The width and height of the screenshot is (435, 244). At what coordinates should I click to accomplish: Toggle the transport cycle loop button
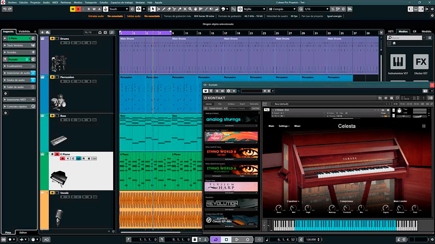[x=216, y=239]
